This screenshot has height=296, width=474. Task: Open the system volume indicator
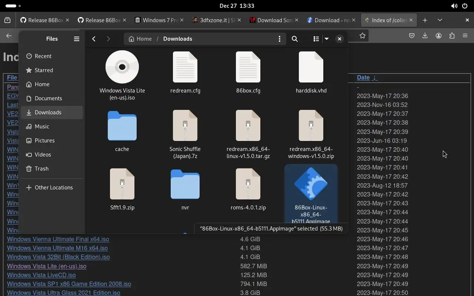click(454, 6)
